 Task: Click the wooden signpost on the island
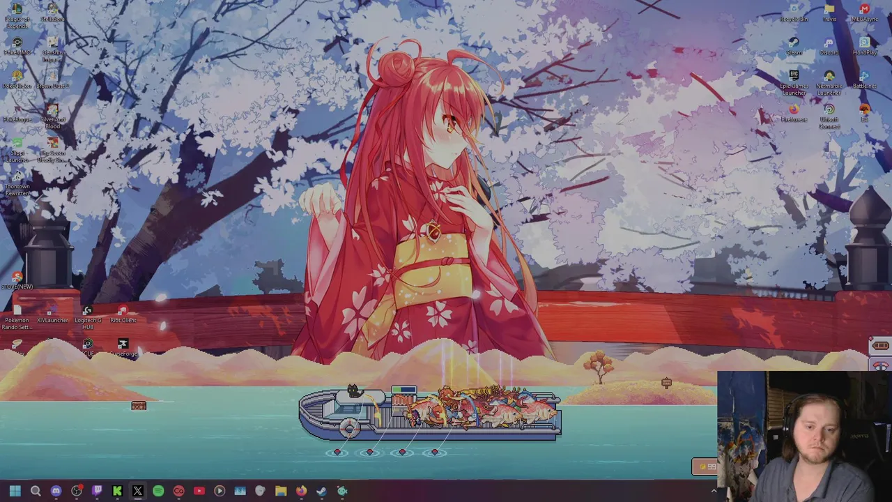click(x=666, y=383)
